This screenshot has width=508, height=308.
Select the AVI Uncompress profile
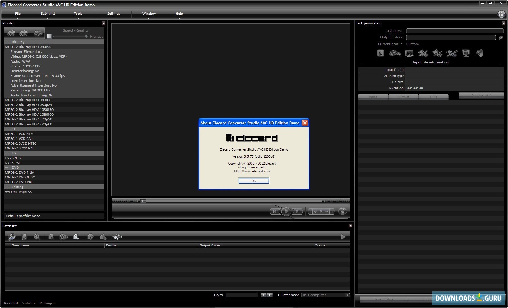tap(54, 192)
